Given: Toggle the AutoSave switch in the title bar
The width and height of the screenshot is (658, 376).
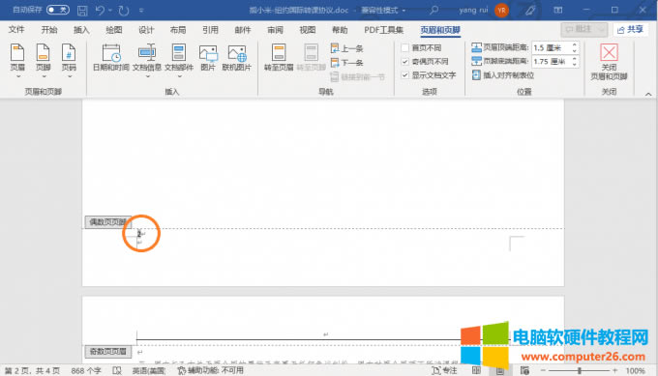Looking at the screenshot, I should pos(58,10).
